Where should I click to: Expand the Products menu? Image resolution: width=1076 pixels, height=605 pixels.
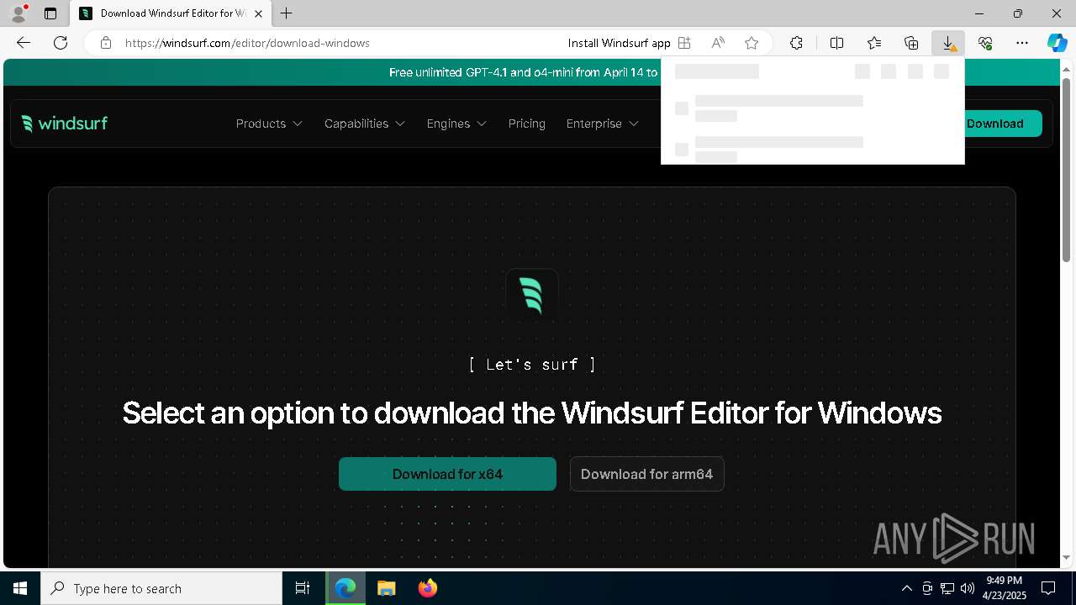pos(269,124)
